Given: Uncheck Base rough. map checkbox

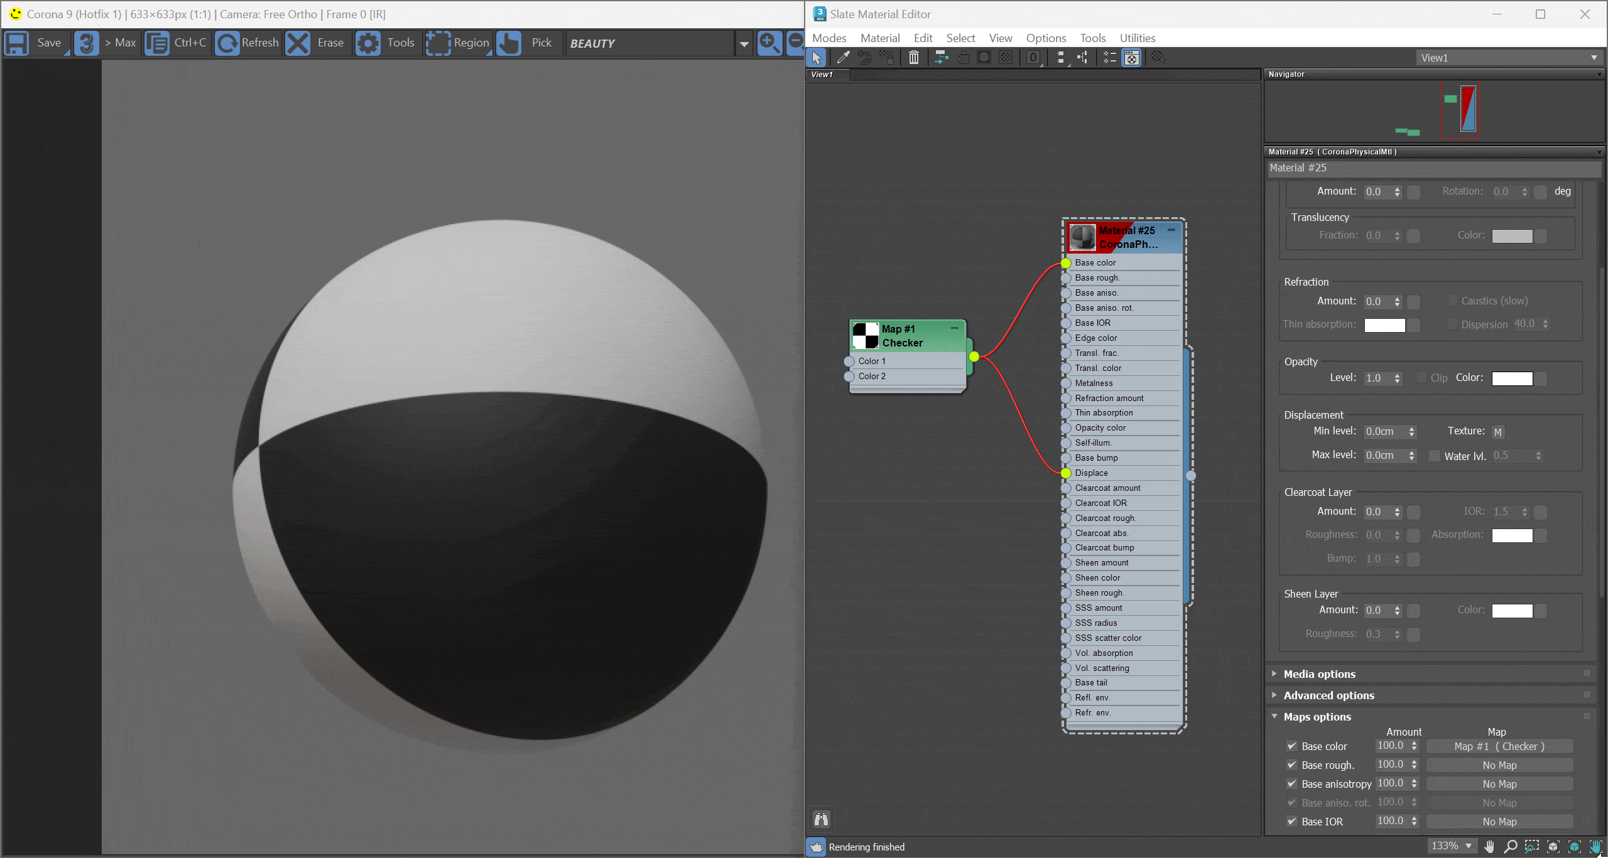Looking at the screenshot, I should [x=1292, y=765].
